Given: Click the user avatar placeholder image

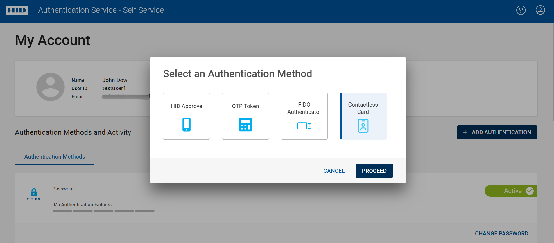Looking at the screenshot, I should [x=51, y=87].
